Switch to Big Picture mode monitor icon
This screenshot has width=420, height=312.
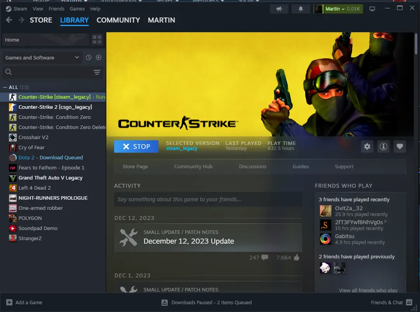[372, 9]
